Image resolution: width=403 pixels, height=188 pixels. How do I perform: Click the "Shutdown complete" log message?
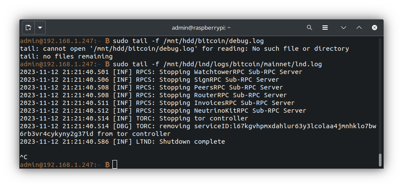click(192, 142)
